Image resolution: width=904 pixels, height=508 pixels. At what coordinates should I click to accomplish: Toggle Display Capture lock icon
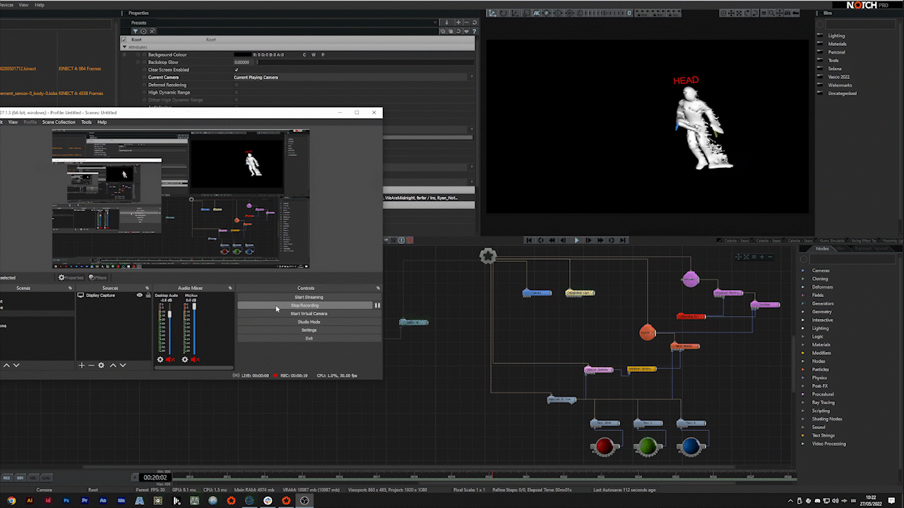pos(148,295)
